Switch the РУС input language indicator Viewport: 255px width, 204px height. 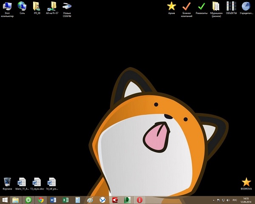pyautogui.click(x=235, y=200)
